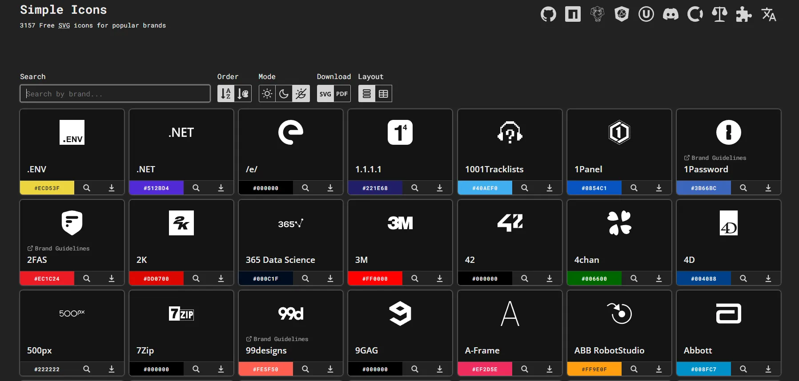Download the 2FAS icon
799x381 pixels.
click(x=112, y=278)
